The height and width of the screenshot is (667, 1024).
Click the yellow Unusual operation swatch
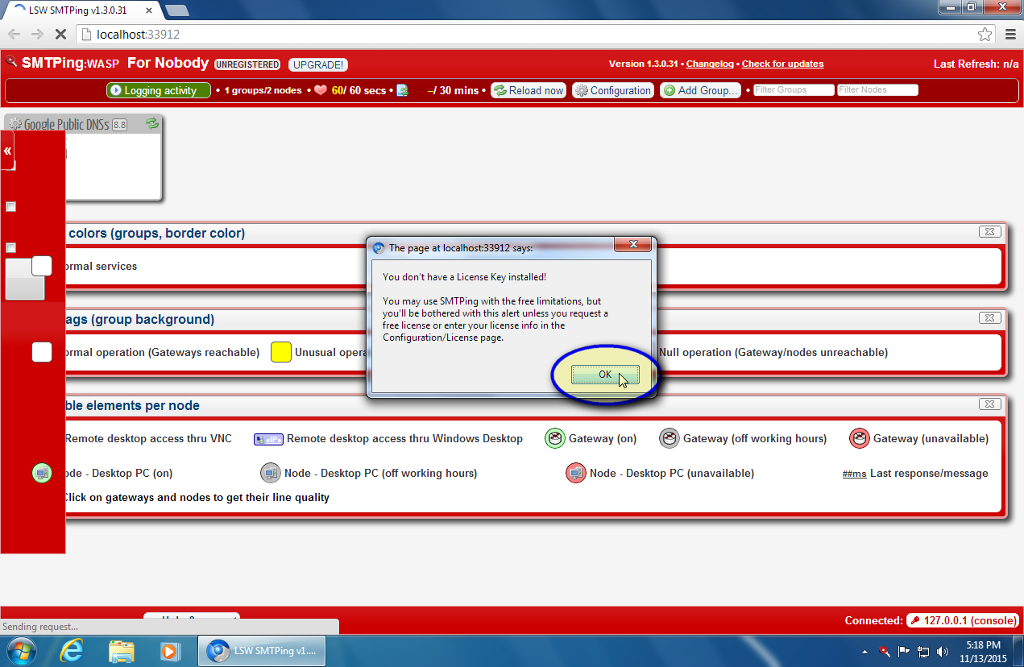point(281,352)
